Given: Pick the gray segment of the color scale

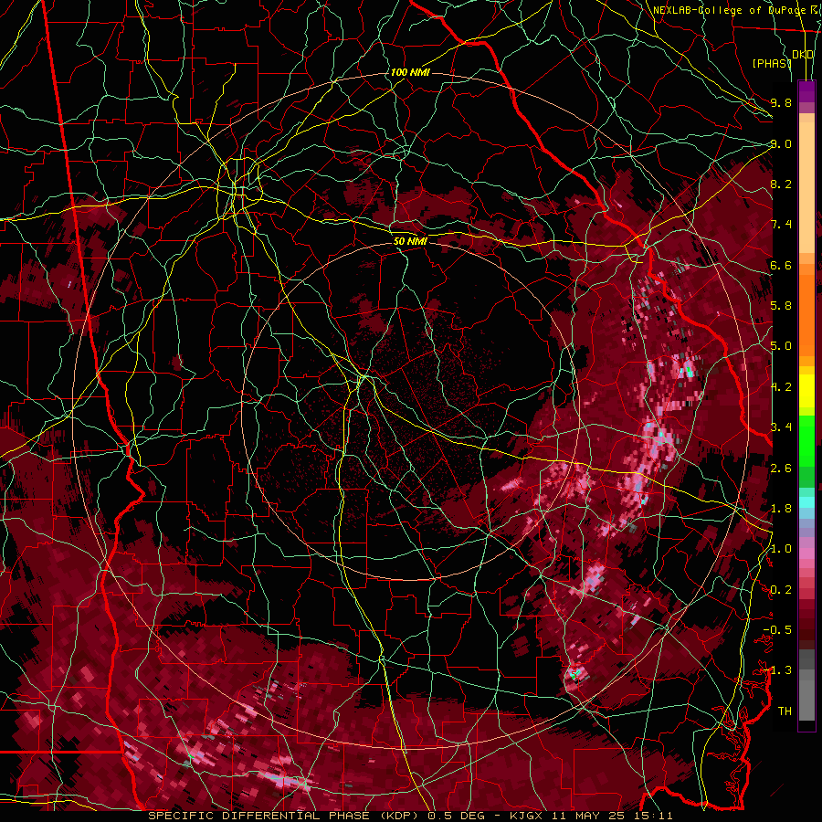Looking at the screenshot, I should pyautogui.click(x=806, y=685).
